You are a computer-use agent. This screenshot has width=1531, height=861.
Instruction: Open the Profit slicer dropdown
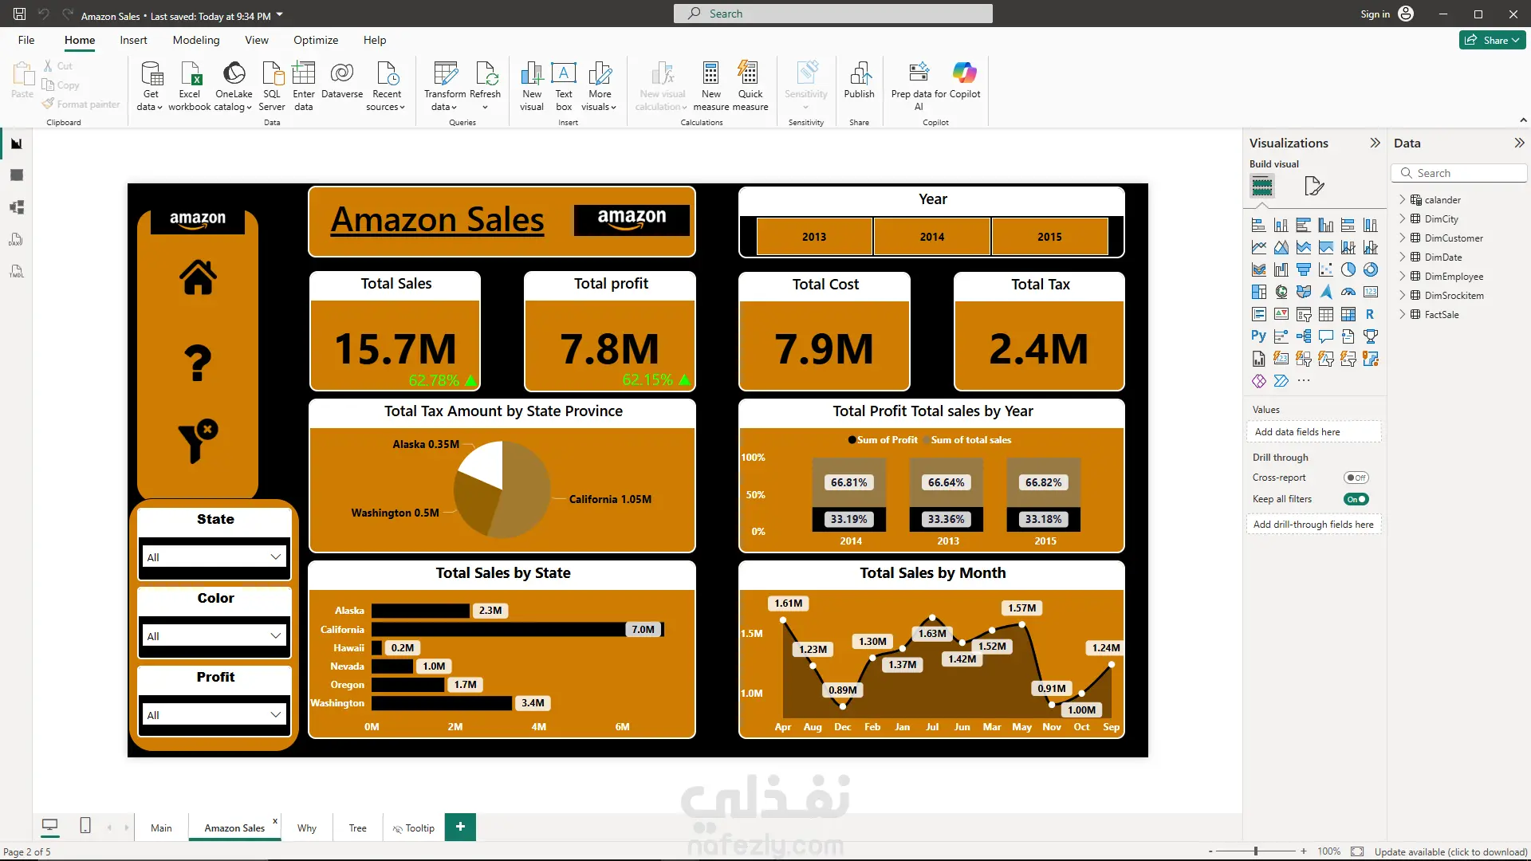[x=214, y=715]
